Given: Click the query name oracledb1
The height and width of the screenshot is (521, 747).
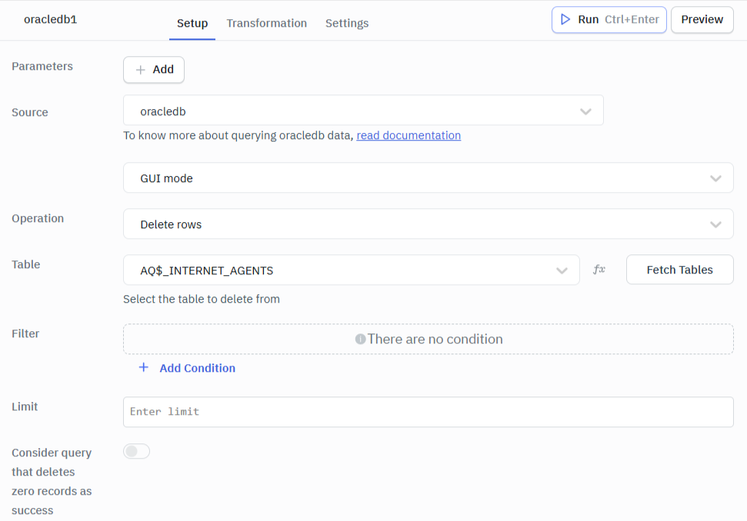Looking at the screenshot, I should pyautogui.click(x=51, y=19).
